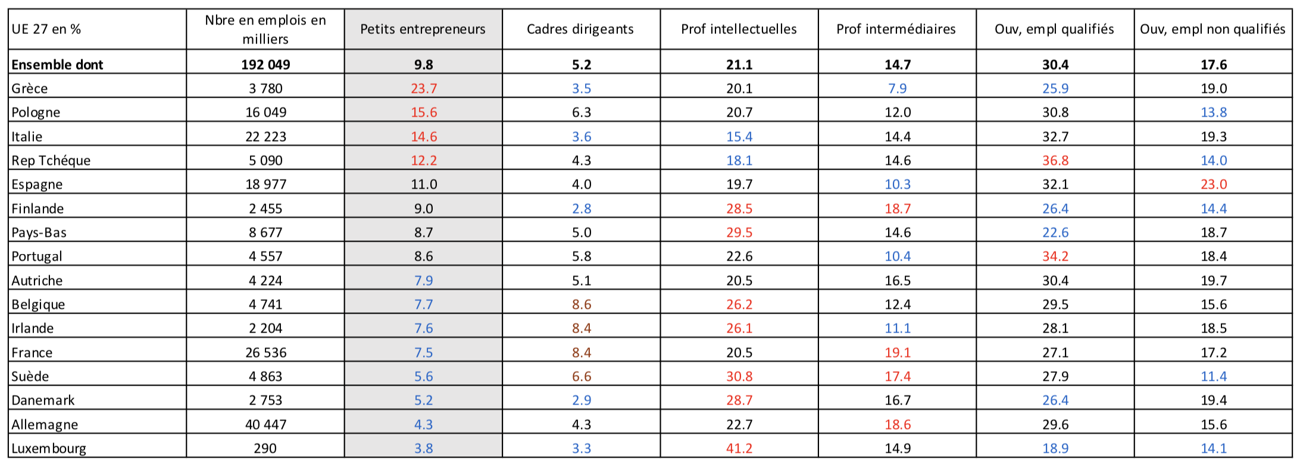
Task: Select the France row label
Action: [32, 353]
